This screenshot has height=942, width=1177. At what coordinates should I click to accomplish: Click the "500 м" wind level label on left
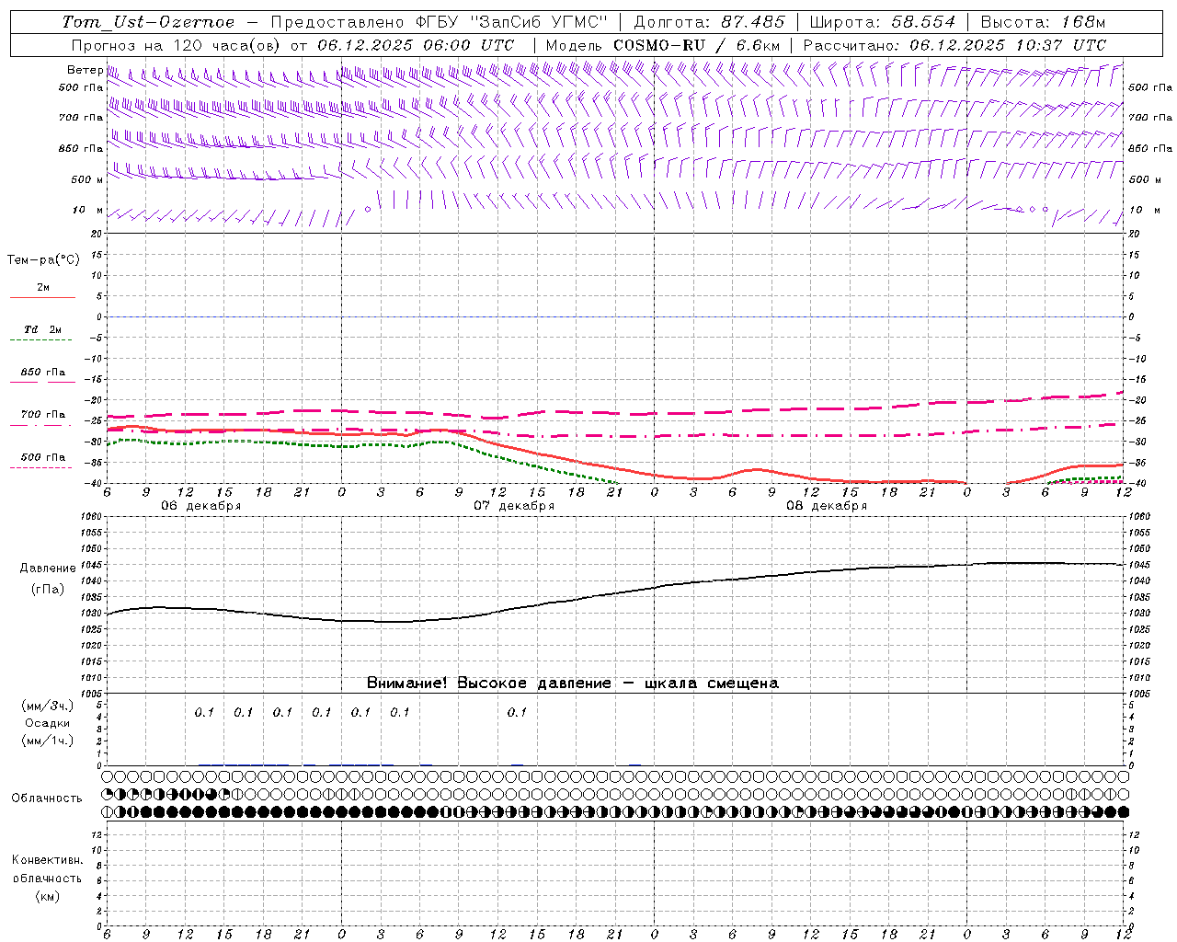coord(87,179)
